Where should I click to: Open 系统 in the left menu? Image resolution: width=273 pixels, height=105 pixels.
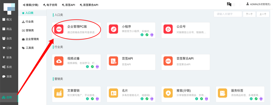click(x=9, y=67)
